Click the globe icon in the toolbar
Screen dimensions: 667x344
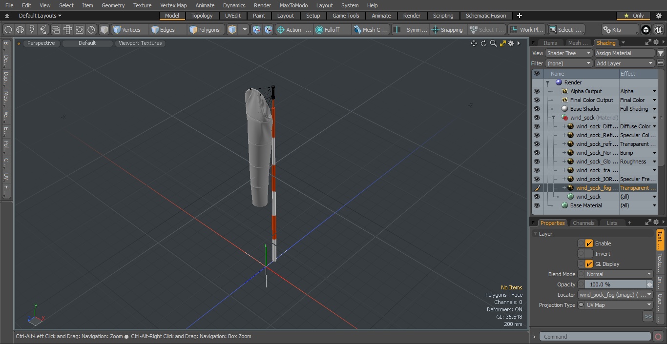click(x=20, y=30)
